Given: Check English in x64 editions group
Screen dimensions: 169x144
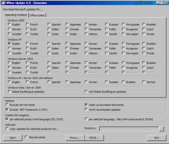Looking at the screenshot, I should click(10, 82).
